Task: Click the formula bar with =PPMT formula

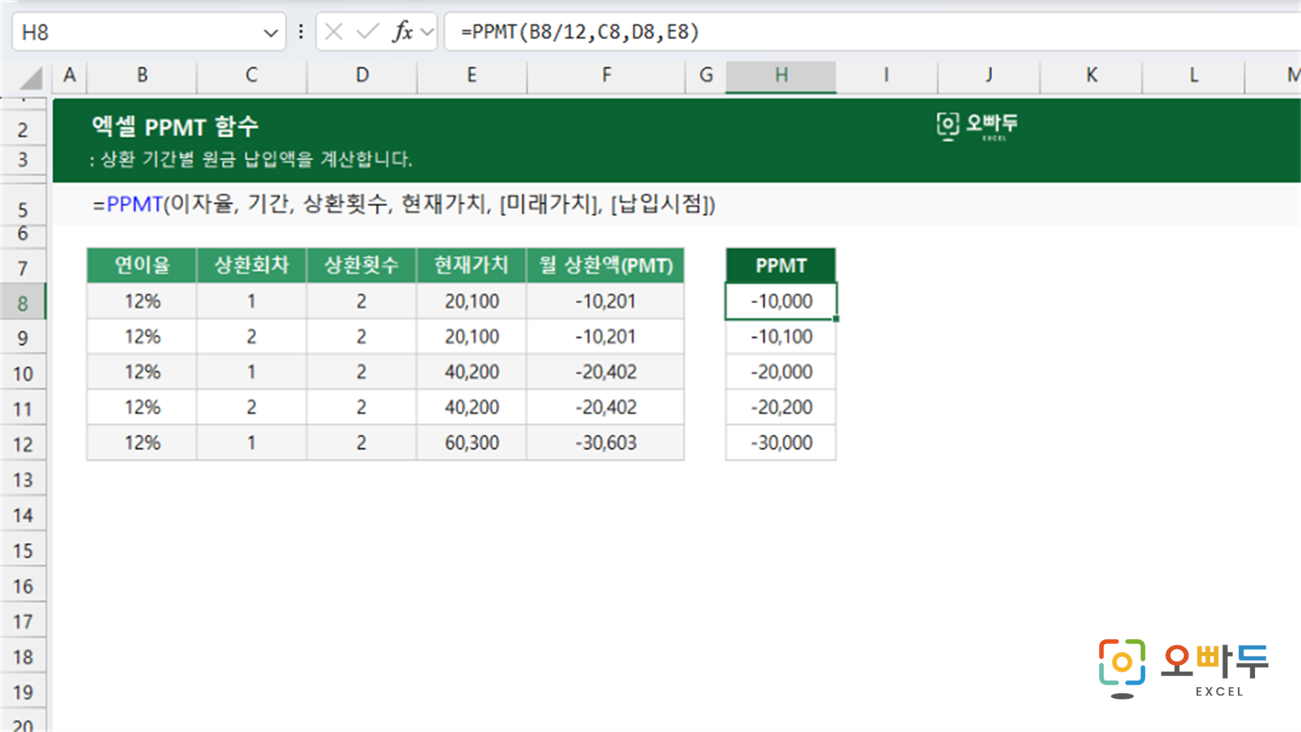Action: point(872,32)
